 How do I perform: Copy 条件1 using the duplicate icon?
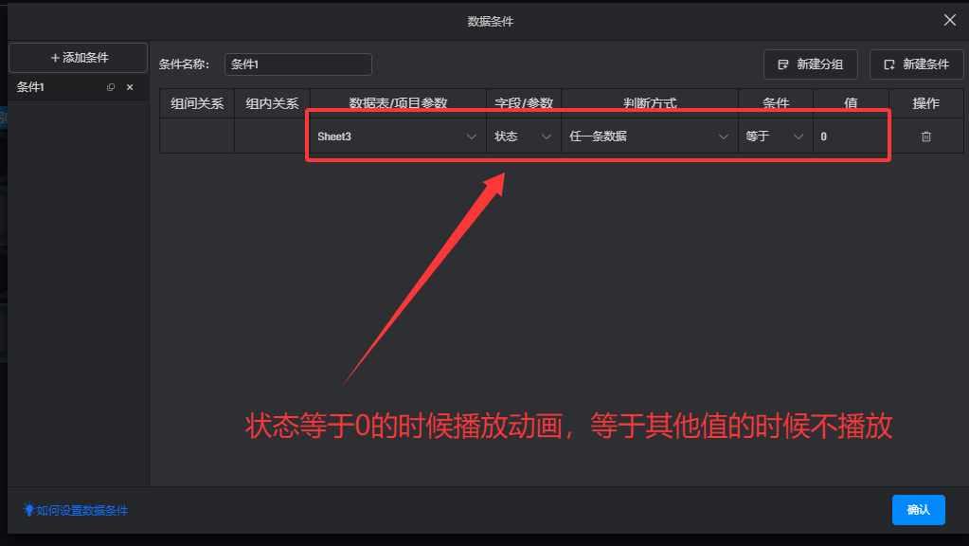pos(111,87)
